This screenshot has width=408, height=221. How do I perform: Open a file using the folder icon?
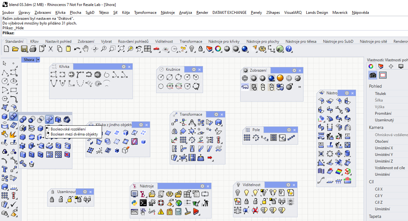click(15, 49)
